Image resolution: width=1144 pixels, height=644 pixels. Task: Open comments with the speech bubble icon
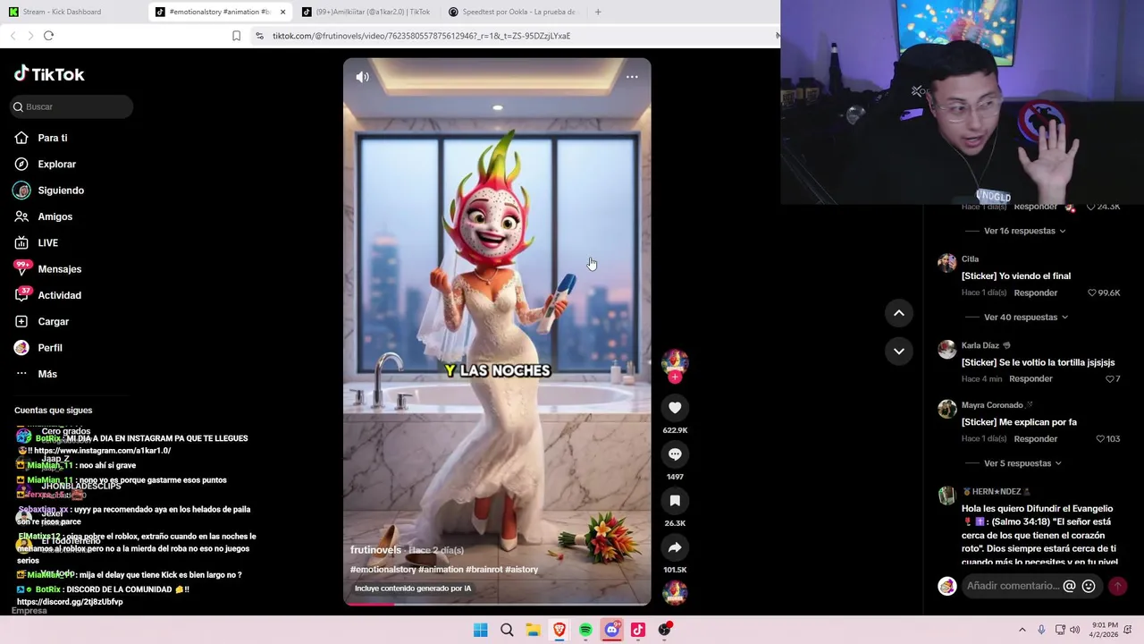pyautogui.click(x=675, y=454)
